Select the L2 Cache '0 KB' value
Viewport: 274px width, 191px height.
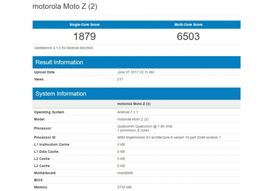click(121, 159)
